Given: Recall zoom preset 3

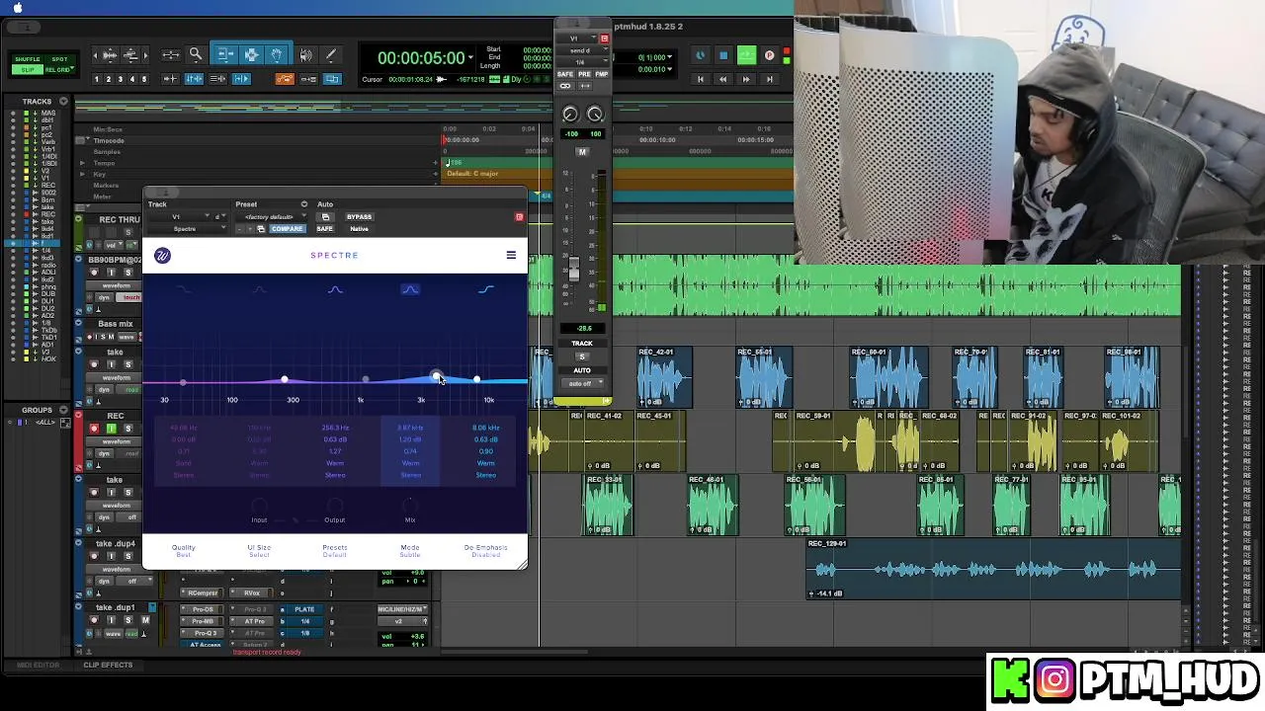Looking at the screenshot, I should click(x=121, y=79).
